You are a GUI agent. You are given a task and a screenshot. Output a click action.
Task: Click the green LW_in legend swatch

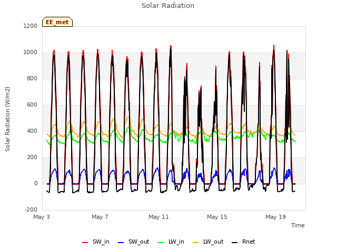click(161, 243)
